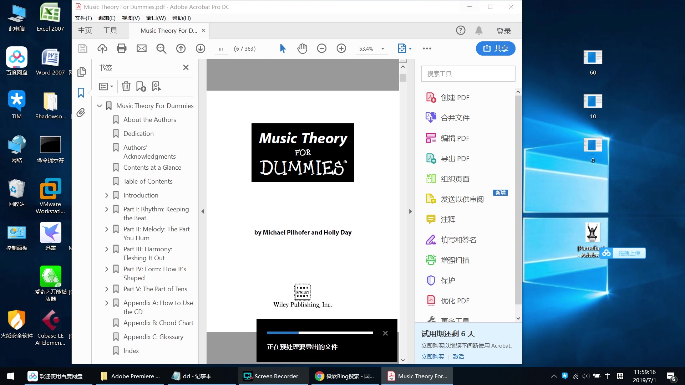Image resolution: width=685 pixels, height=385 pixels.
Task: Click the upload to cloud icon
Action: pyautogui.click(x=102, y=48)
